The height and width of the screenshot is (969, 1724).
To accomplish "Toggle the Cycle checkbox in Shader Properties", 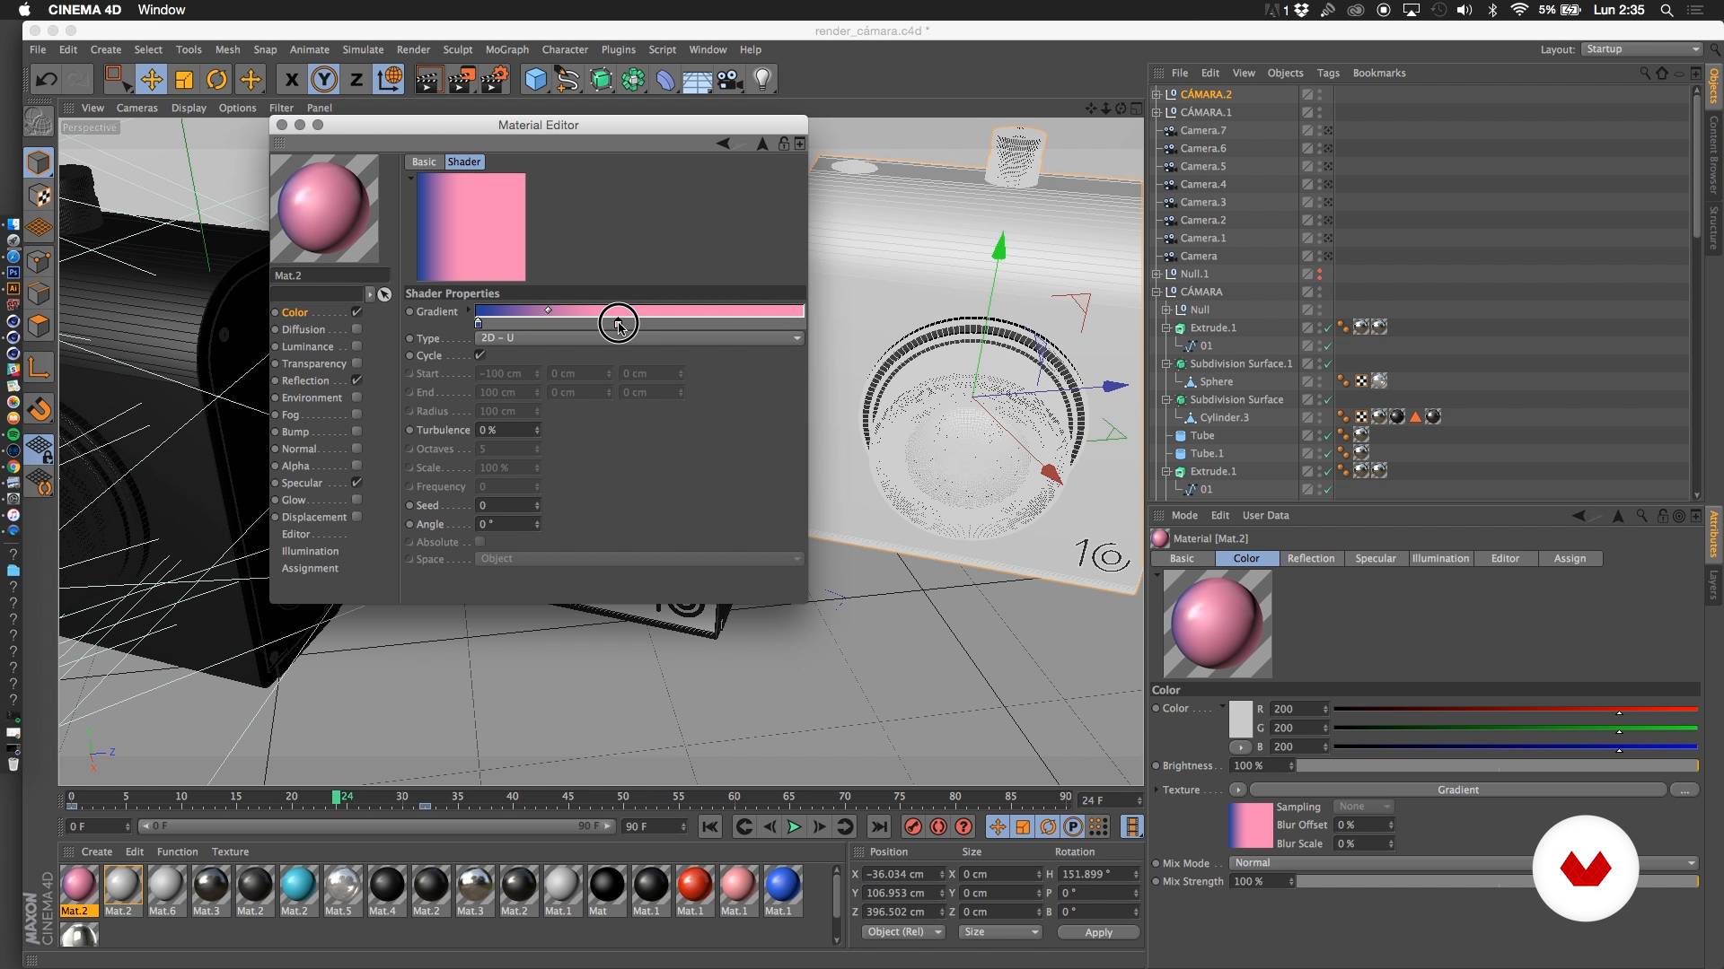I will (x=479, y=355).
